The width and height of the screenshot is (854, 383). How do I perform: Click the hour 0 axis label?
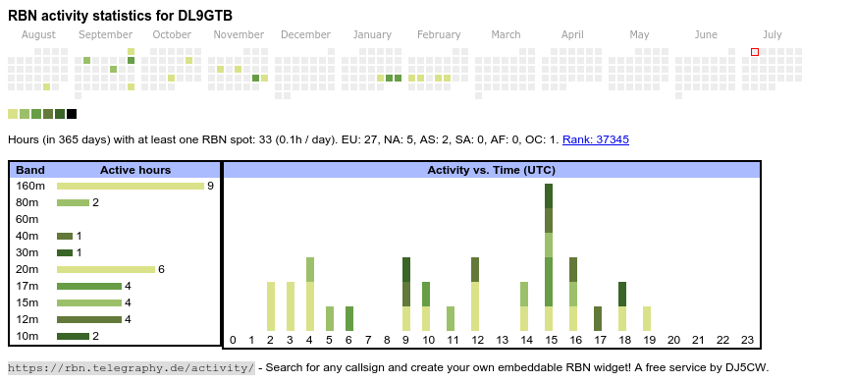[233, 340]
